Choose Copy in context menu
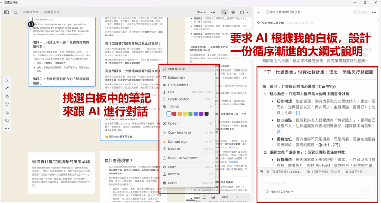The image size is (381, 203). point(188,167)
